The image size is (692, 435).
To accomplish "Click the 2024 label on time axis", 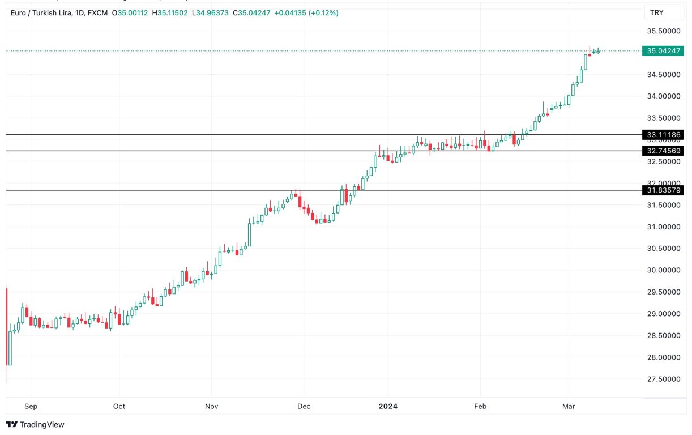I will [388, 406].
